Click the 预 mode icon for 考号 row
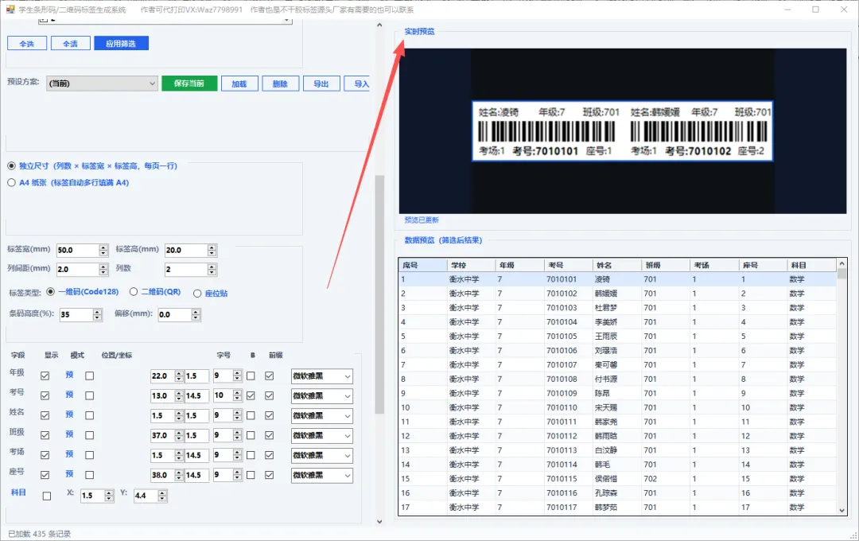Viewport: 859px width, 541px height. tap(69, 395)
